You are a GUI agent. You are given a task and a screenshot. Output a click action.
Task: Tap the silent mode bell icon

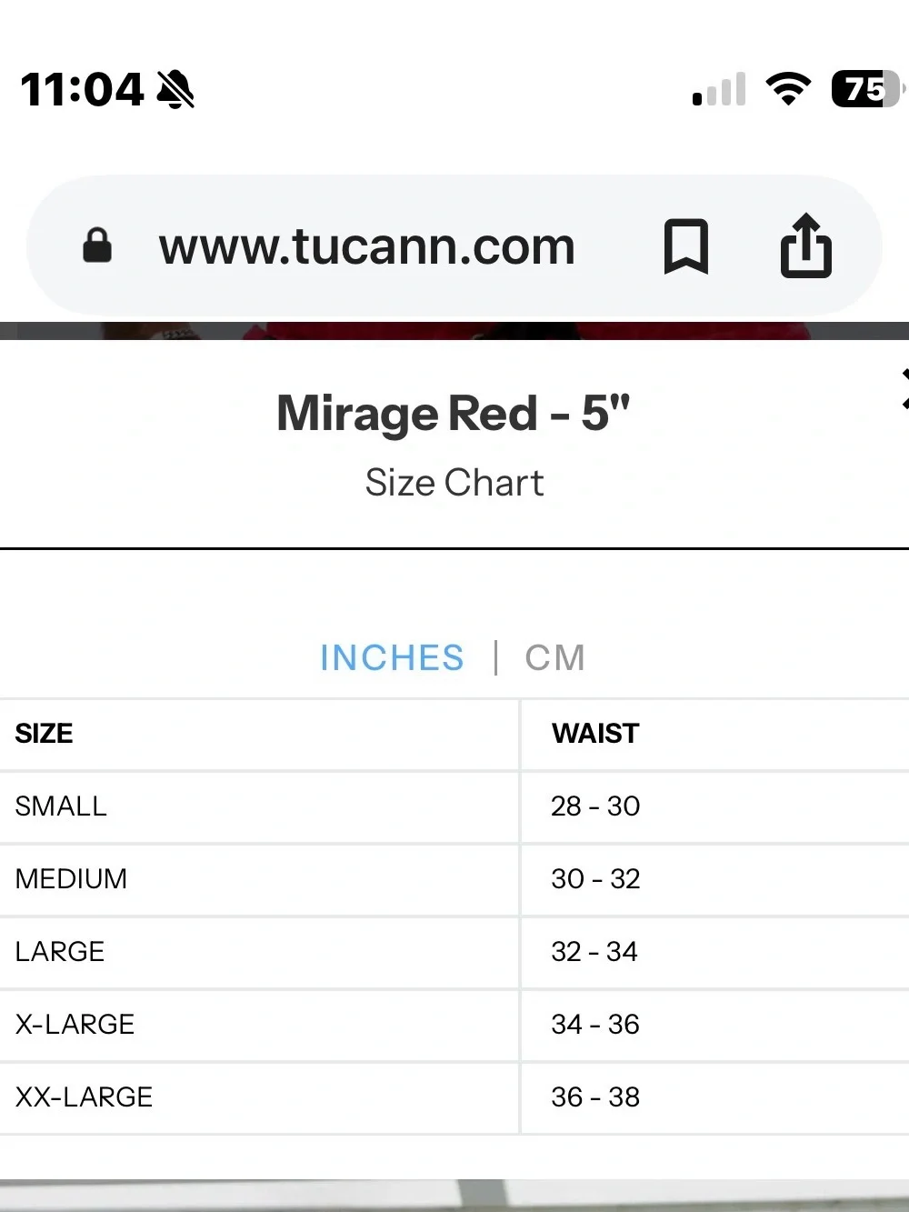click(x=176, y=89)
